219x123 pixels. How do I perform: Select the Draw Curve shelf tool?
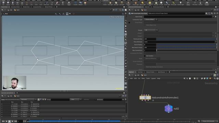point(47,3)
